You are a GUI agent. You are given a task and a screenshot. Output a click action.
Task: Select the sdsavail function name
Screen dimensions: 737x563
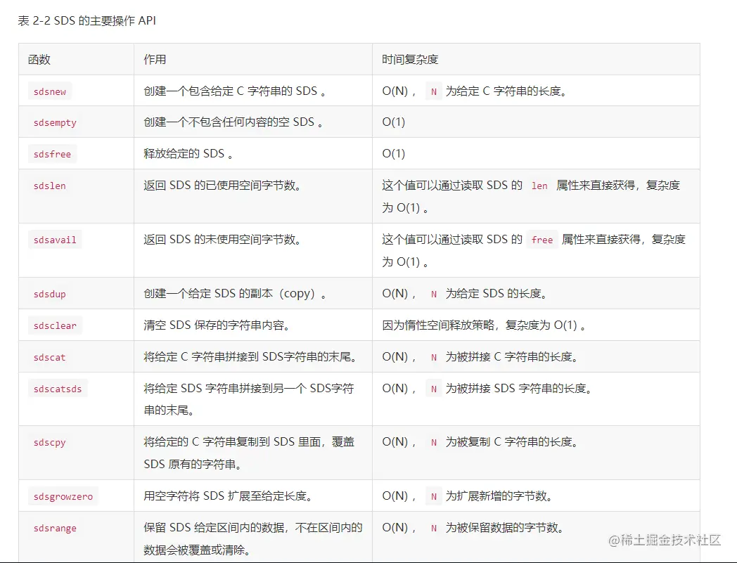click(x=55, y=240)
